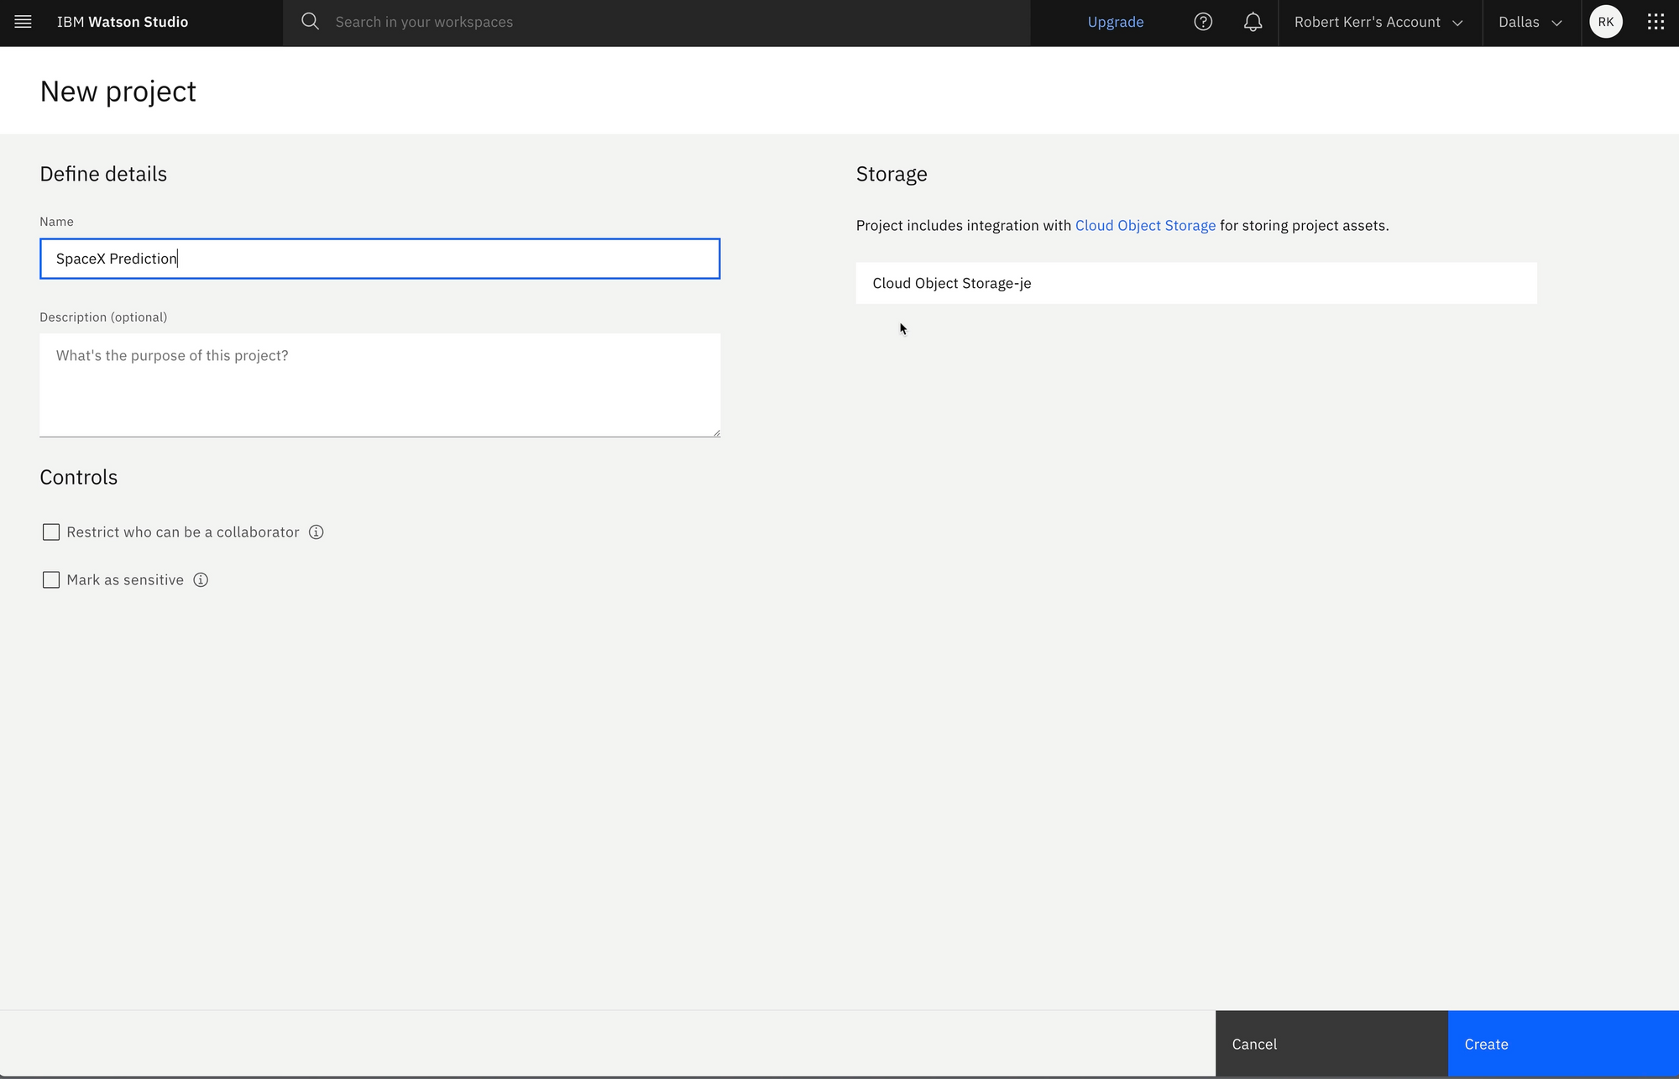Show info for Restrict collaborator option
Viewport: 1679px width, 1079px height.
pyautogui.click(x=316, y=532)
